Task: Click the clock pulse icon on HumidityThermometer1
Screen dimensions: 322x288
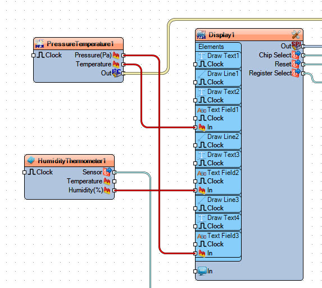Action: pyautogui.click(x=31, y=172)
